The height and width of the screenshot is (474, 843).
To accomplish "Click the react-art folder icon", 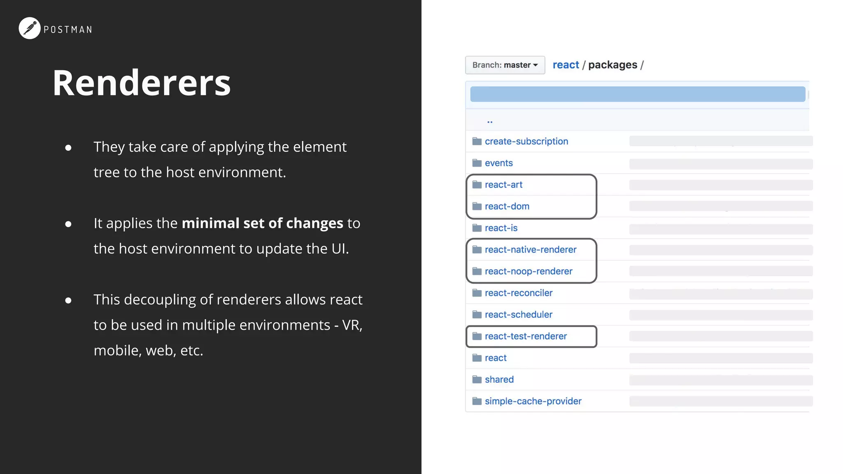I will click(x=477, y=185).
